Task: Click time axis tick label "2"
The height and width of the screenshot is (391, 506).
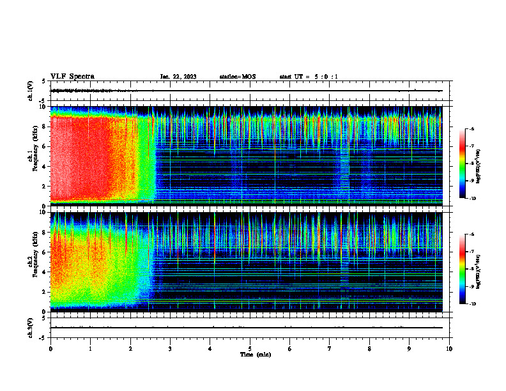Action: 130,349
